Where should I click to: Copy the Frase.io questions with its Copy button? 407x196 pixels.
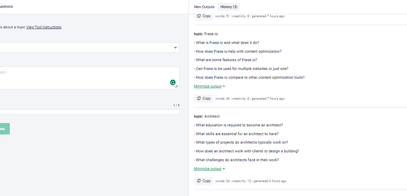tap(203, 98)
